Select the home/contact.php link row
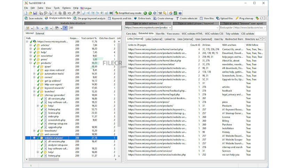The width and height of the screenshot is (291, 168). point(196,49)
